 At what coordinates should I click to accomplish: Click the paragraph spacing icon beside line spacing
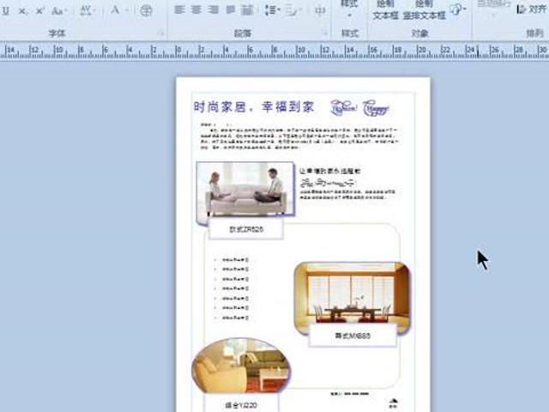pyautogui.click(x=293, y=11)
